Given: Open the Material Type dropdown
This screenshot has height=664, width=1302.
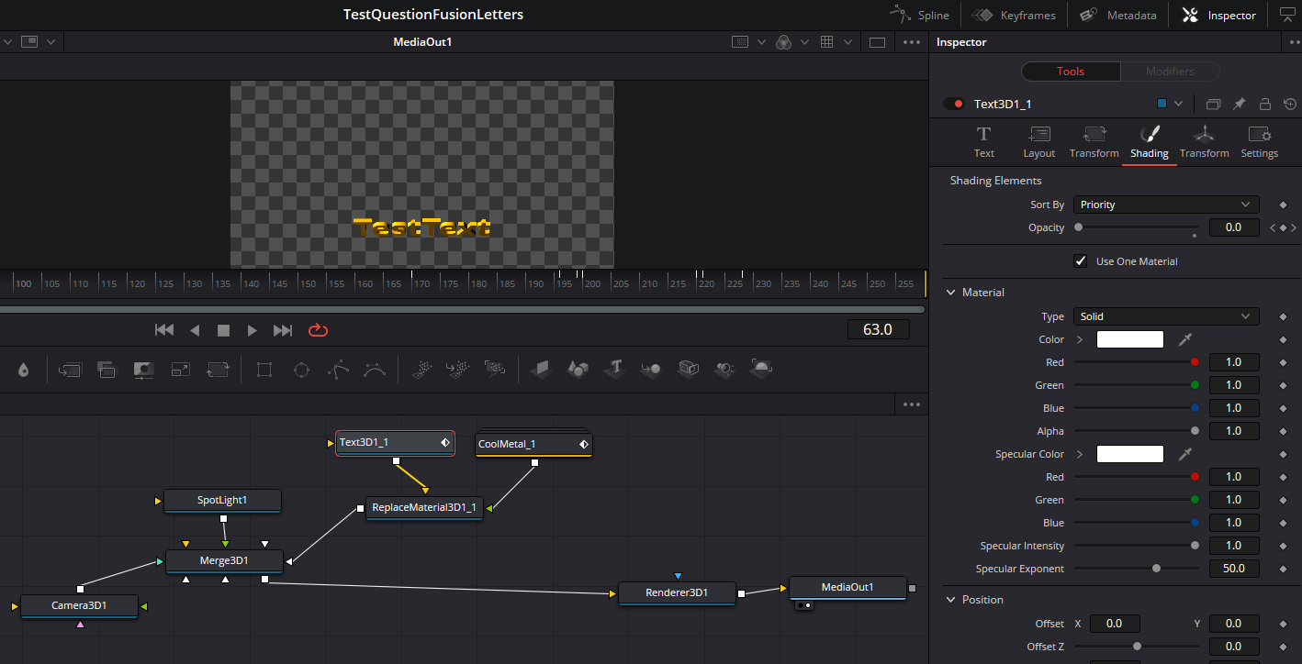Looking at the screenshot, I should 1166,316.
